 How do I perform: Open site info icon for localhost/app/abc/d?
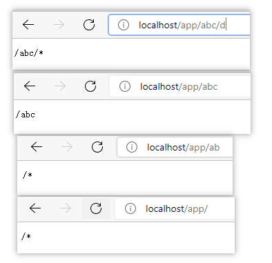[124, 25]
